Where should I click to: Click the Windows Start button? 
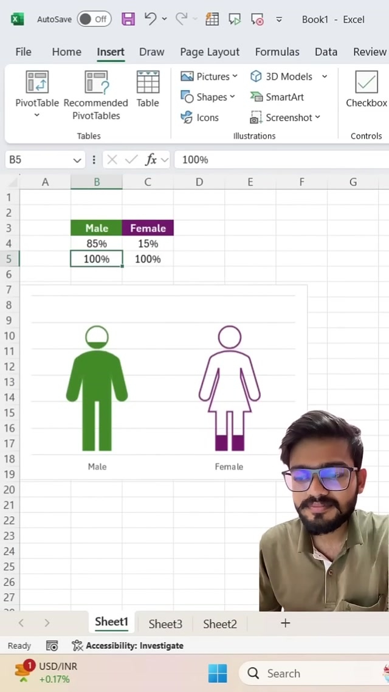click(x=217, y=673)
